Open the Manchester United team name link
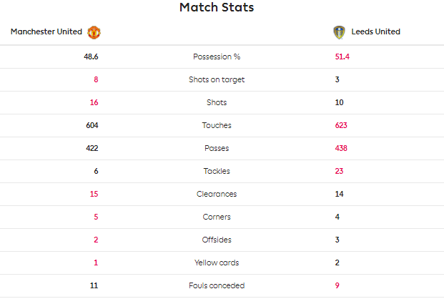The width and height of the screenshot is (444, 304). (x=46, y=31)
